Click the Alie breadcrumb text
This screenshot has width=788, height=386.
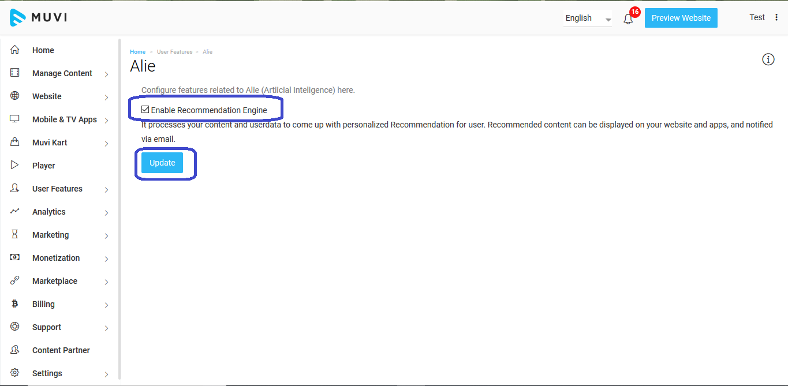tap(207, 52)
